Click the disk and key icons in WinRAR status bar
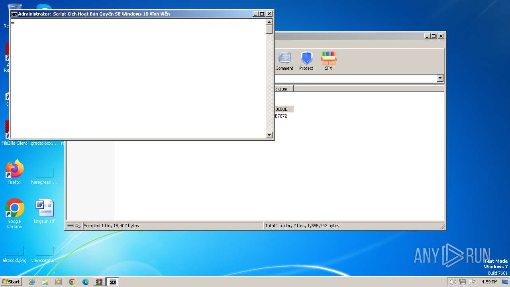The height and width of the screenshot is (287, 510). (x=74, y=226)
